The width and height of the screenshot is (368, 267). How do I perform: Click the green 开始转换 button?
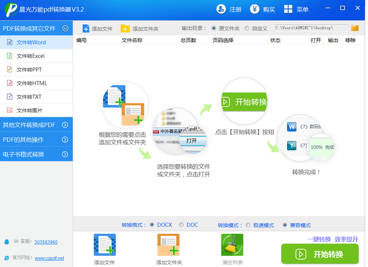[x=320, y=254]
